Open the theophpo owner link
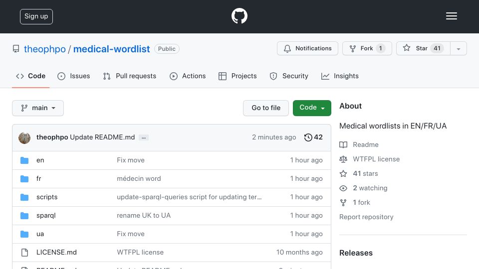Screen dimensions: 479x269 click(44, 49)
